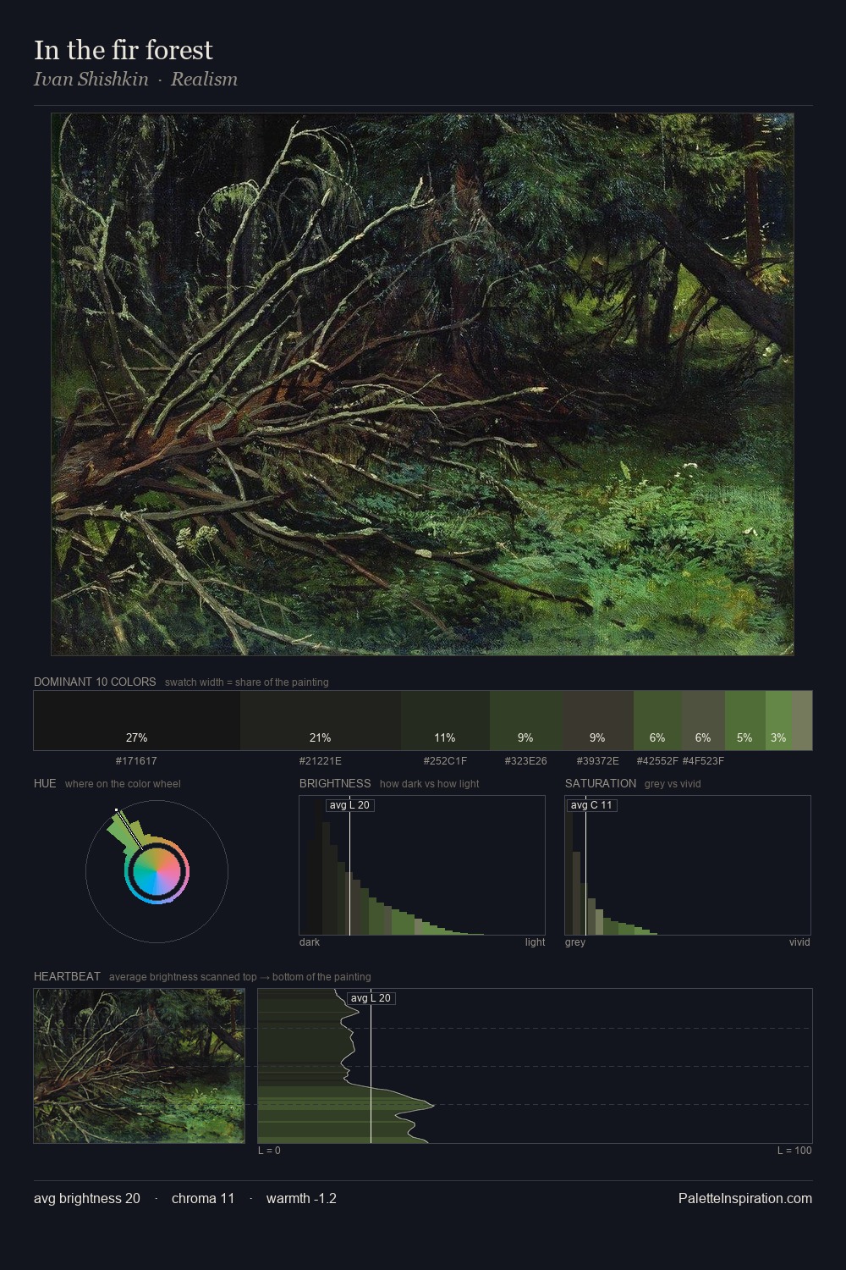This screenshot has height=1270, width=846.
Task: Choose the 3% bright green swatch
Action: point(778,721)
